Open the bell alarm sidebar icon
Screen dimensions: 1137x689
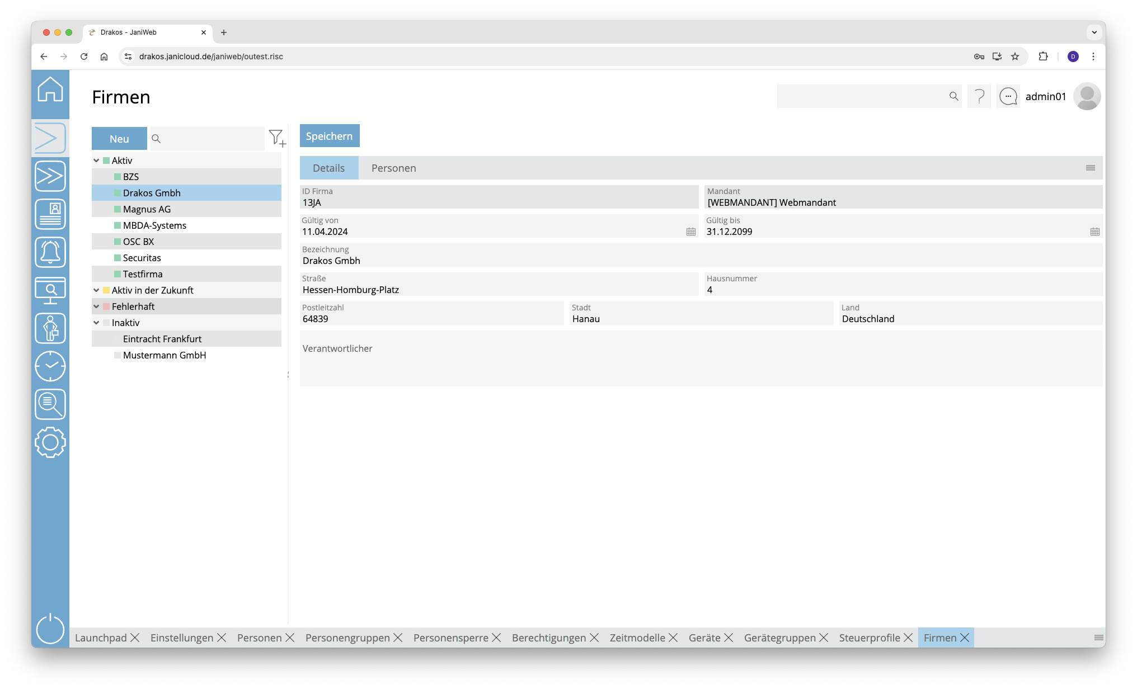point(50,252)
